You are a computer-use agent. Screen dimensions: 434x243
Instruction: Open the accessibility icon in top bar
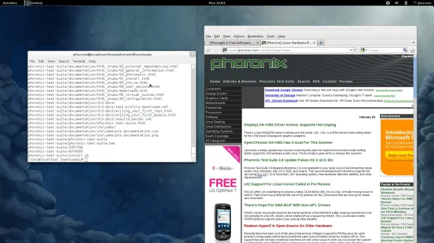(387, 3)
